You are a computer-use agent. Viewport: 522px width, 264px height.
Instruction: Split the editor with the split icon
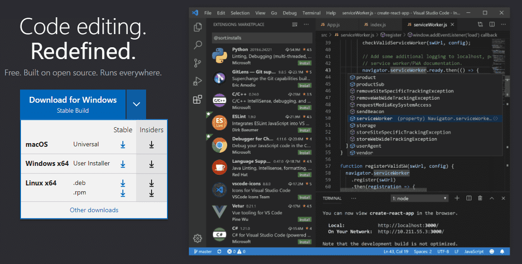click(x=492, y=25)
